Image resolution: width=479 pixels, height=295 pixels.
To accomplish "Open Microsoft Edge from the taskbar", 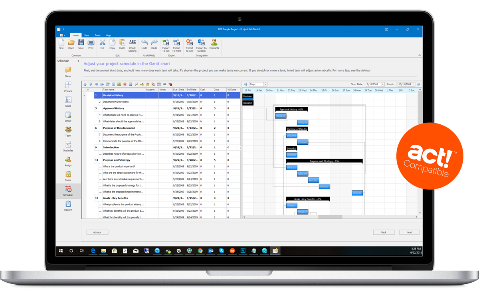I will coord(93,251).
